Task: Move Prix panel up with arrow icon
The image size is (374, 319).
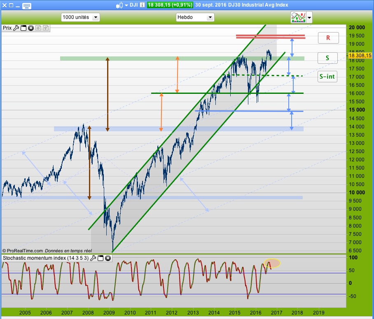Action: (x=46, y=28)
